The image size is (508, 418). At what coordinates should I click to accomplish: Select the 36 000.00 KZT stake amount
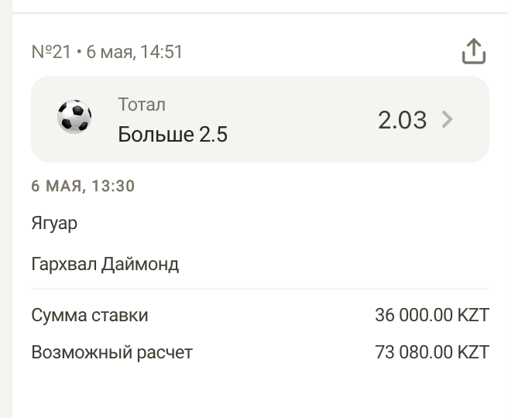click(x=431, y=315)
